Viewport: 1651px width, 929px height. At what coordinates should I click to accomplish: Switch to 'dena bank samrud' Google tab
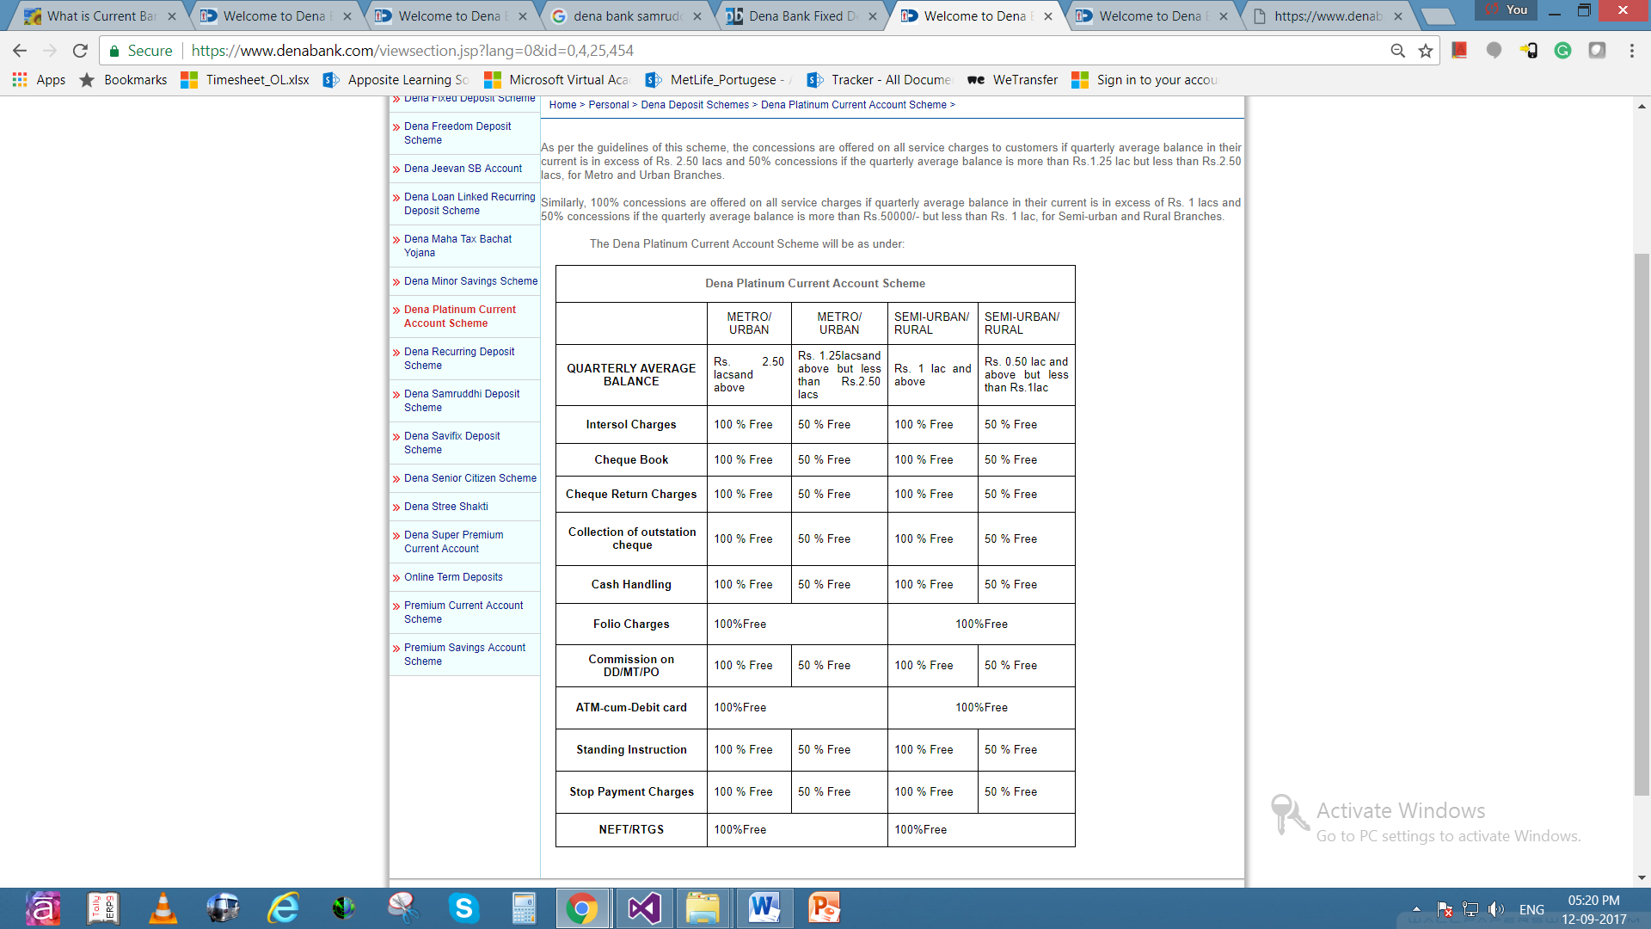[628, 15]
